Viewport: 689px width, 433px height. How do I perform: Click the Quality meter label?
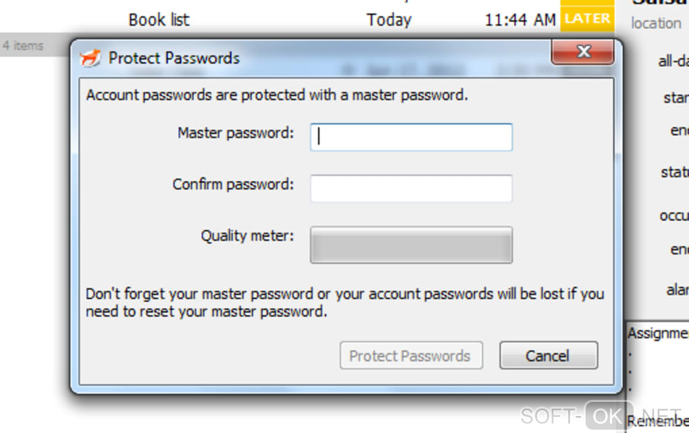[247, 236]
